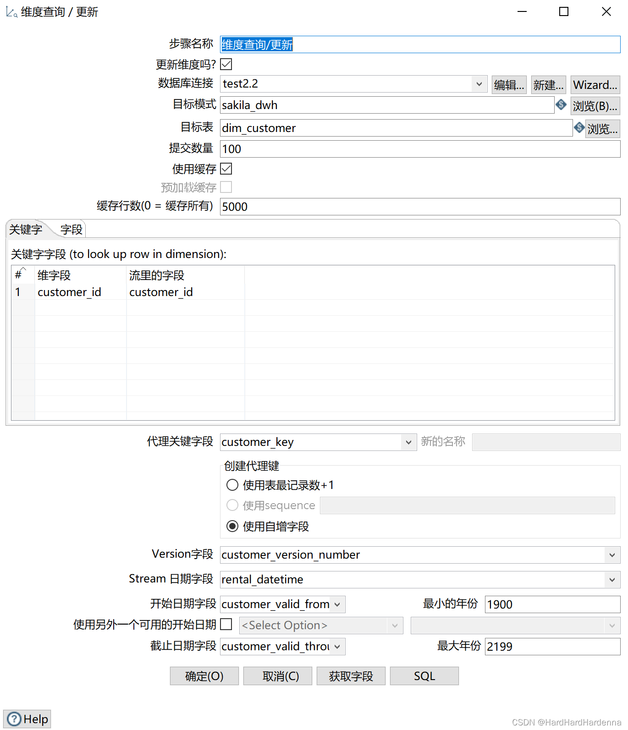Click customer_id cell under 流里的字段 column
This screenshot has height=730, width=628.
pyautogui.click(x=186, y=292)
